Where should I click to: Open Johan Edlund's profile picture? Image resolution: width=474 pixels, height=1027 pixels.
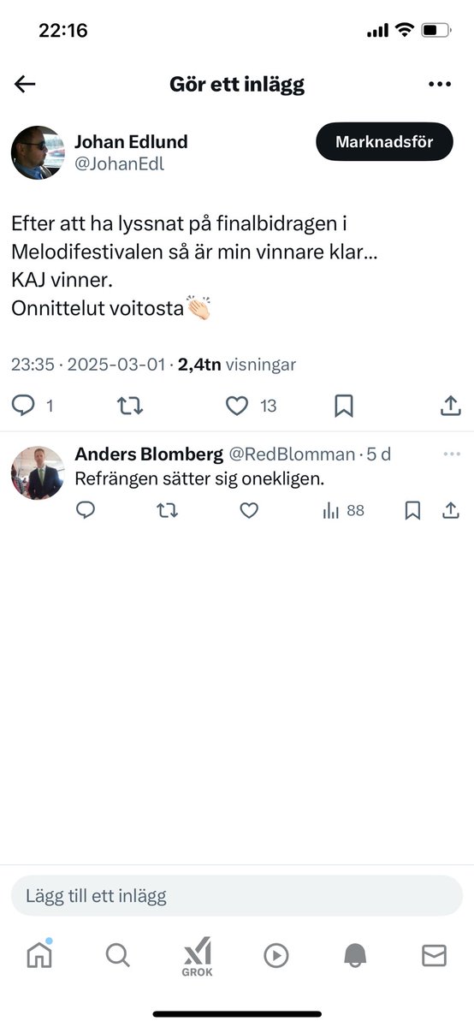coord(38,152)
